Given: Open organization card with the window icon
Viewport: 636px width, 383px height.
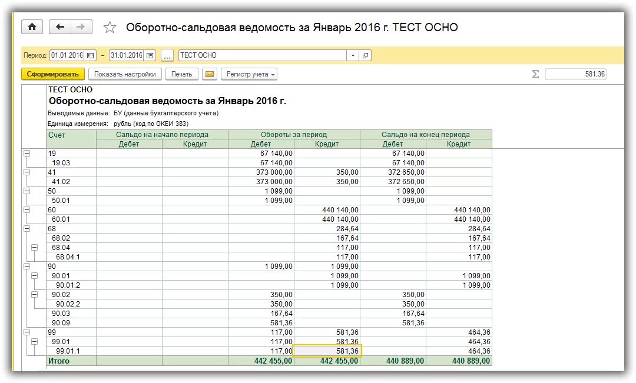Looking at the screenshot, I should pyautogui.click(x=365, y=55).
